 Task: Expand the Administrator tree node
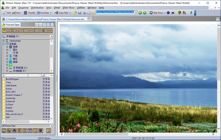point(4,41)
